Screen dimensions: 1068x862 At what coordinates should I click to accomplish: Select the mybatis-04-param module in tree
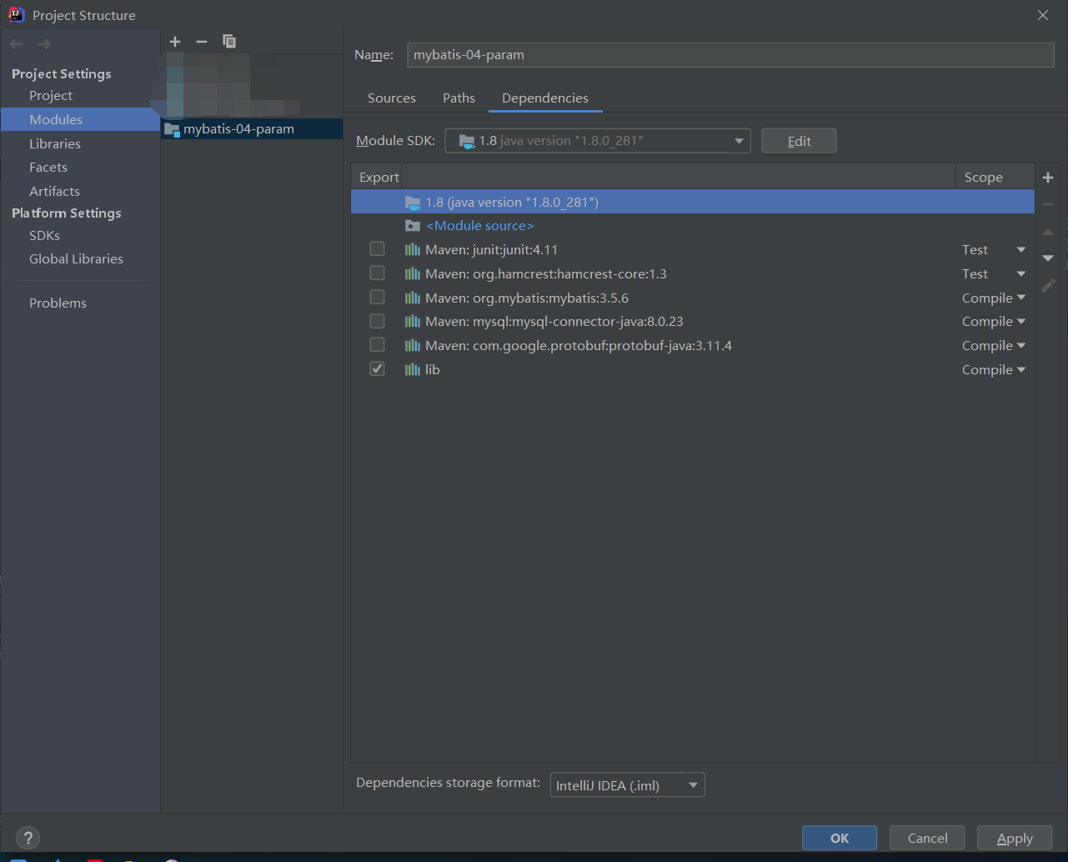click(x=252, y=129)
